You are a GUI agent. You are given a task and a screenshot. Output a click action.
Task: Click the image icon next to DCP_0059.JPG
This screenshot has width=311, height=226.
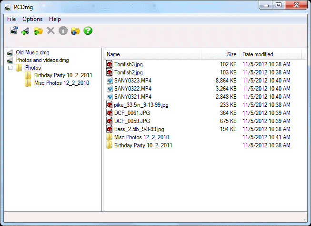pyautogui.click(x=110, y=121)
